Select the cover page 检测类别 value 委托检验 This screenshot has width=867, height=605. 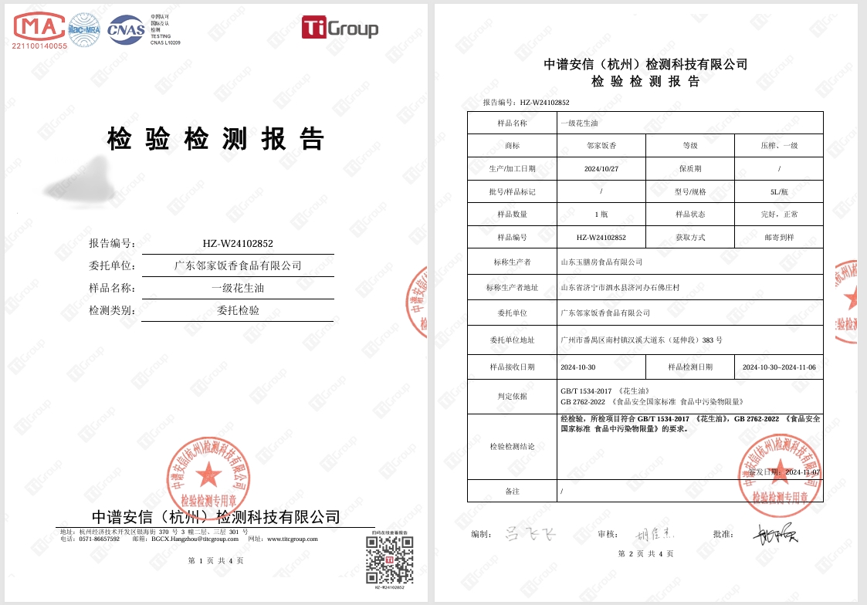point(238,310)
